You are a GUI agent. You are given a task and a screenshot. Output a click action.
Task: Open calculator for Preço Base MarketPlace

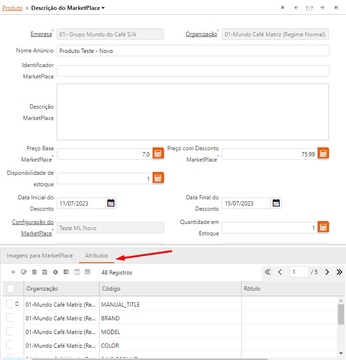(158, 154)
